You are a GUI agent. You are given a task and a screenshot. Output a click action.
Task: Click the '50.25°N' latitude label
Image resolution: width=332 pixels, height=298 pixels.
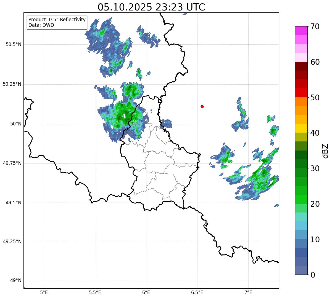tap(12, 84)
